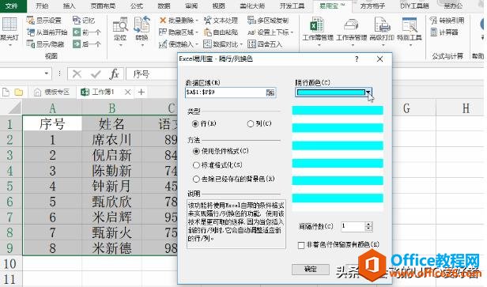Confirm formula entry with the checkmark icon
487x287 pixels.
tap(96, 74)
